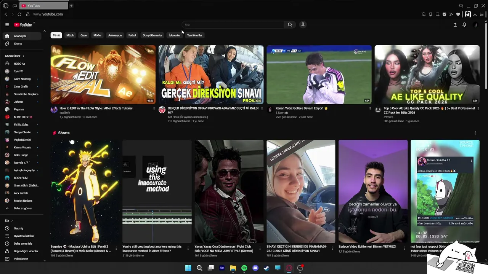Image resolution: width=488 pixels, height=274 pixels.
Task: Open options for the Fight Club Edit short
Action: click(260, 248)
